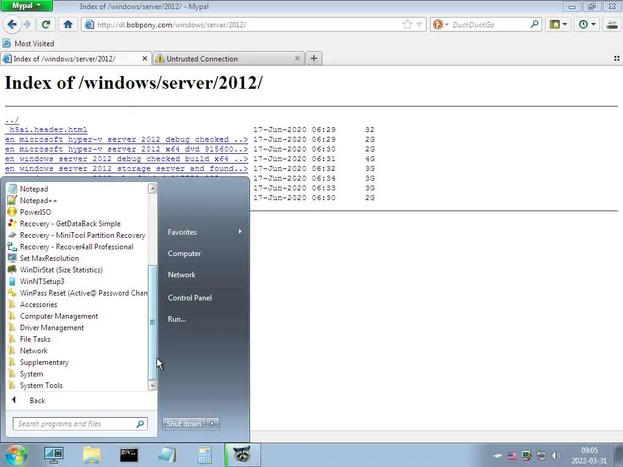Open Favorites submenu in start menu

tap(205, 232)
